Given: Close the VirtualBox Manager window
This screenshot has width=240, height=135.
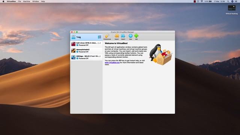Looking at the screenshot, I should pyautogui.click(x=72, y=32).
